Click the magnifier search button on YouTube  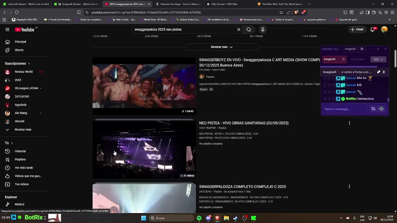pyautogui.click(x=249, y=29)
